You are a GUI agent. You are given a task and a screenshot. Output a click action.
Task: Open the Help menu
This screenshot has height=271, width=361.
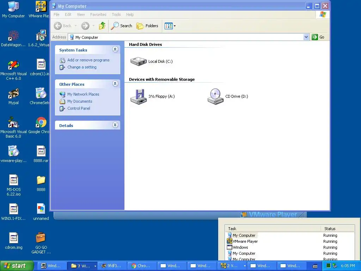click(x=130, y=14)
